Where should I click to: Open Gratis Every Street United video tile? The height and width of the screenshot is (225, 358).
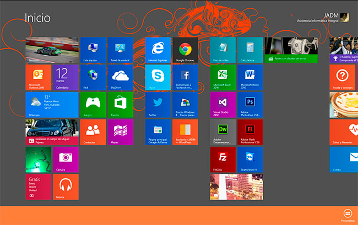pyautogui.click(x=39, y=187)
